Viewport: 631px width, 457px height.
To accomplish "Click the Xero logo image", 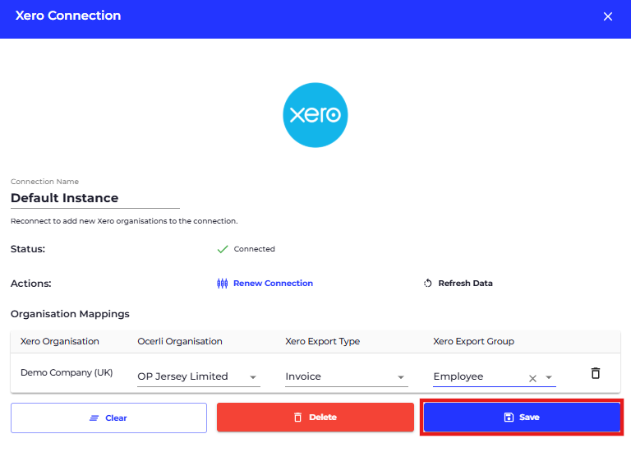I will tap(315, 115).
